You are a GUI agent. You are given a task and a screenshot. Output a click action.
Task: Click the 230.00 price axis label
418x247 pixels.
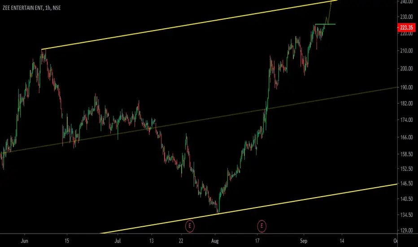(x=406, y=17)
